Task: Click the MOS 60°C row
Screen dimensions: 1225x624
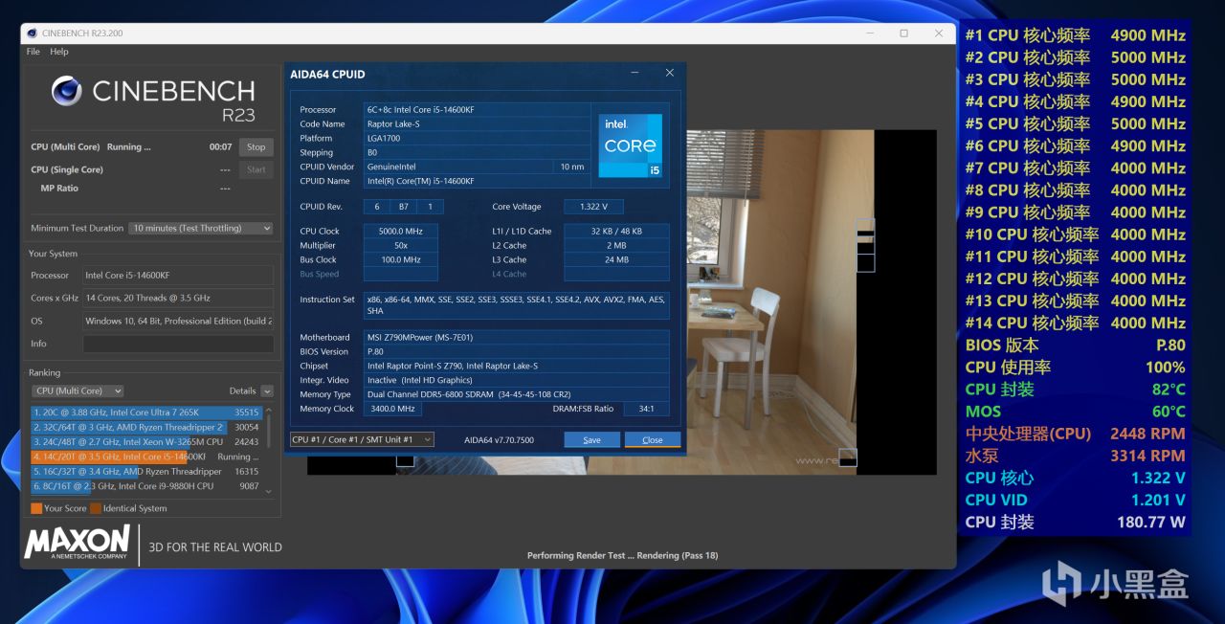Action: [x=1075, y=412]
